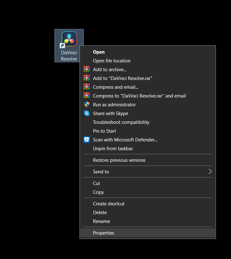Choose Pin to Start
Viewport: 231px width, 259px height.
tap(148, 131)
